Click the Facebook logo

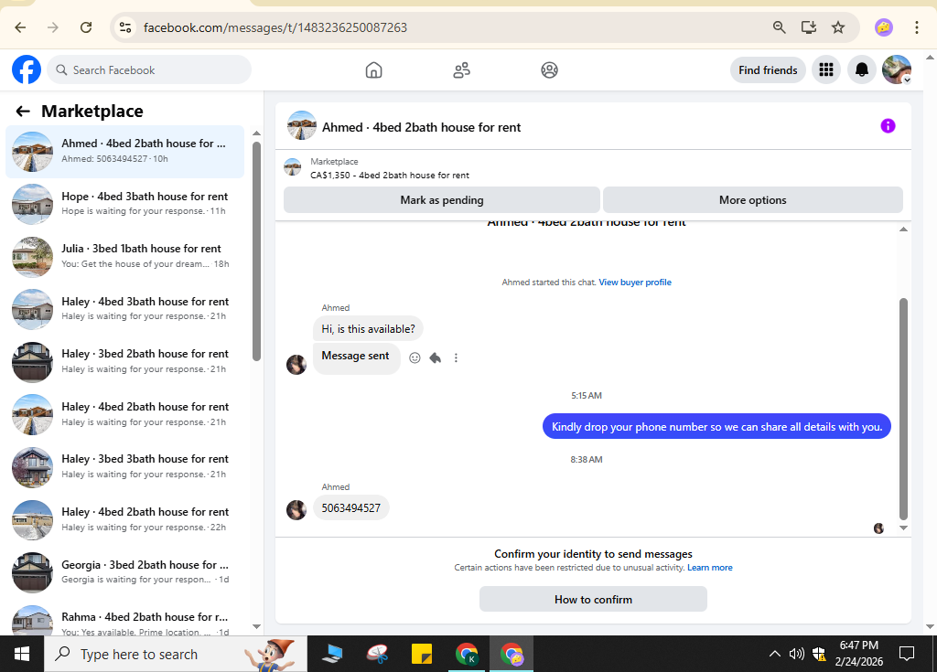click(x=27, y=69)
